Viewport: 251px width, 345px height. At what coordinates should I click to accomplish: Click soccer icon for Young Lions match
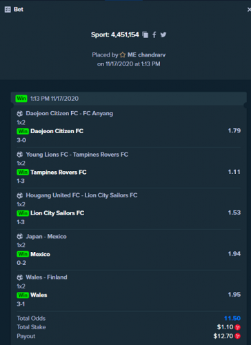20,155
